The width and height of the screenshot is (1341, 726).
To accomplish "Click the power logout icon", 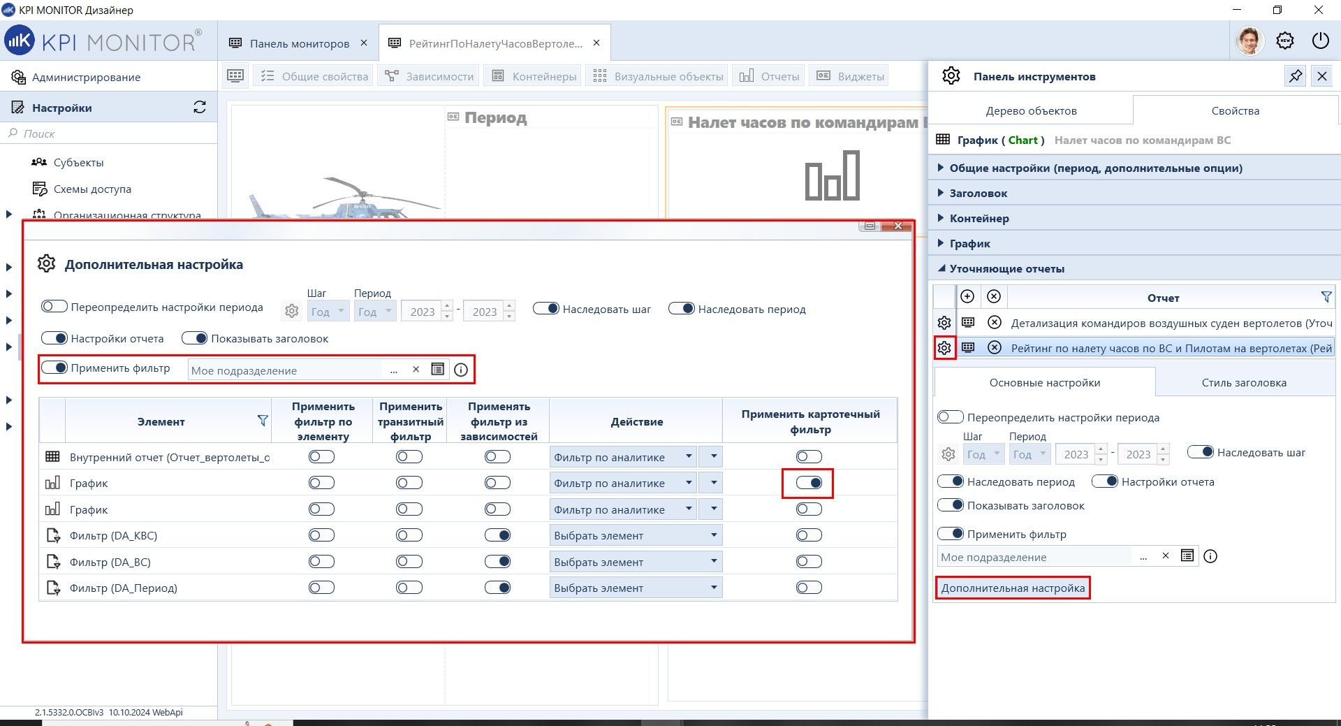I will [x=1320, y=41].
